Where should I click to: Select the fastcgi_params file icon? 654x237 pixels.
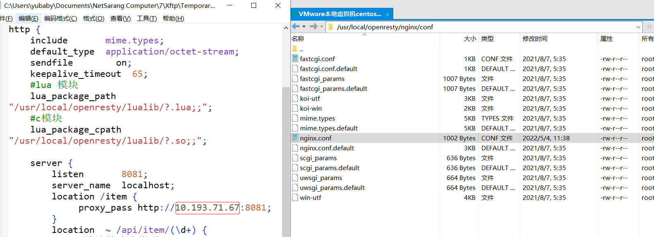click(x=295, y=78)
